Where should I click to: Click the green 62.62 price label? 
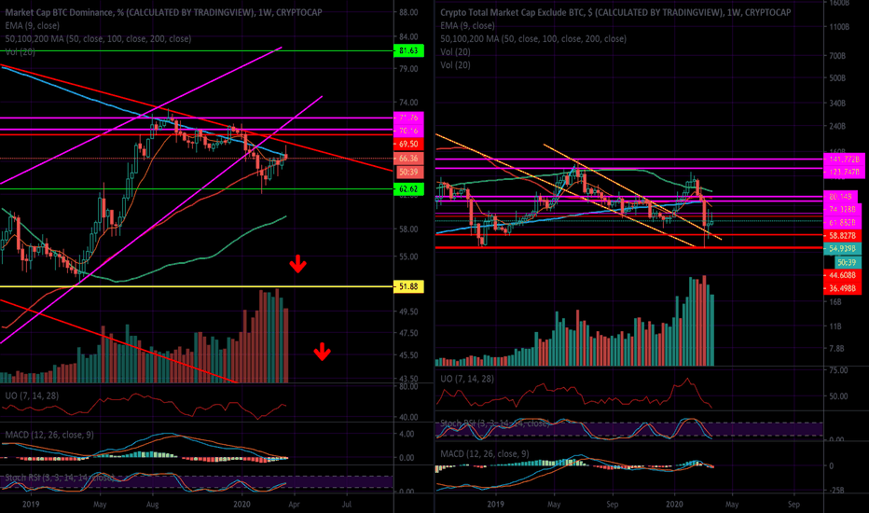(x=408, y=189)
